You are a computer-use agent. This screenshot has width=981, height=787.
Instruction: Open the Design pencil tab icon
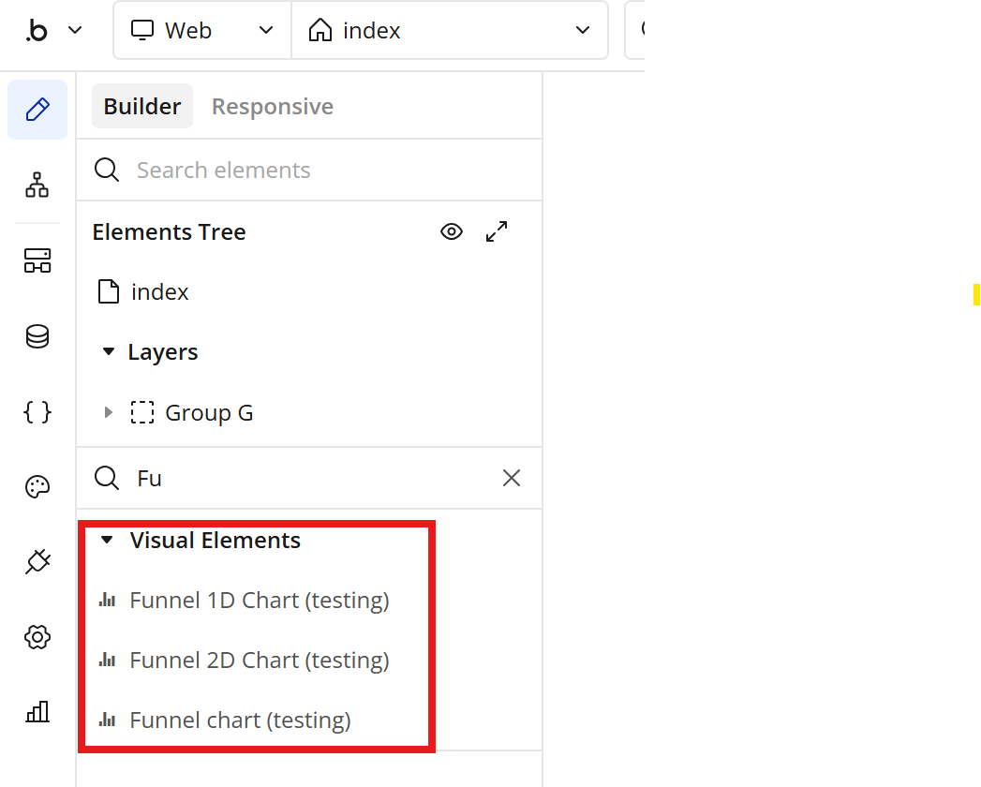coord(37,110)
